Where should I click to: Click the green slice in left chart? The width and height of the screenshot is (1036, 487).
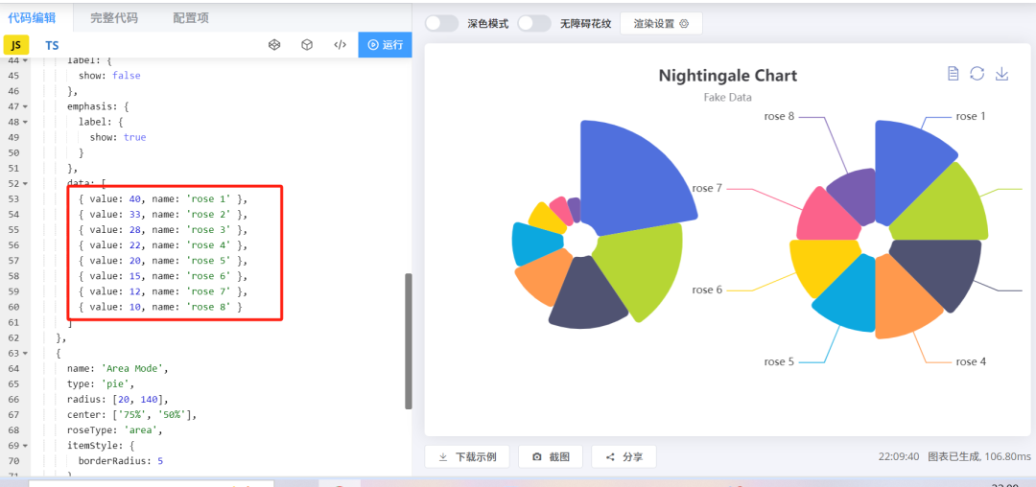click(645, 267)
